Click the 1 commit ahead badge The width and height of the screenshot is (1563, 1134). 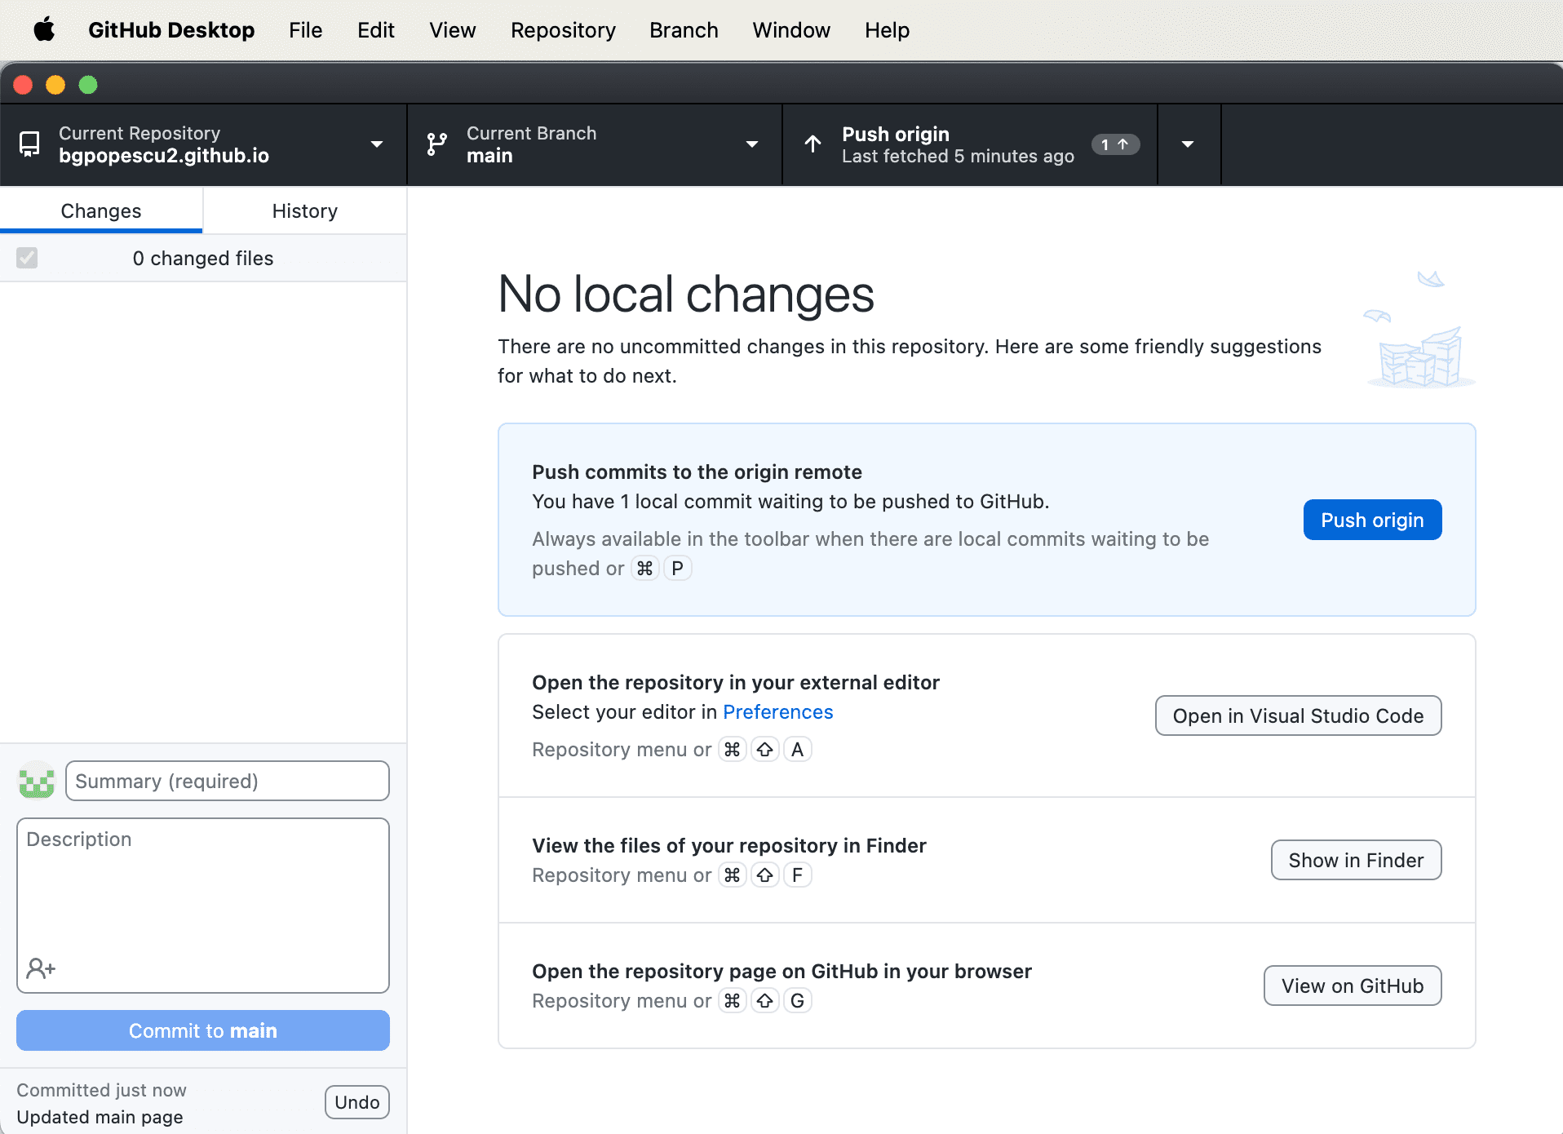(1114, 144)
